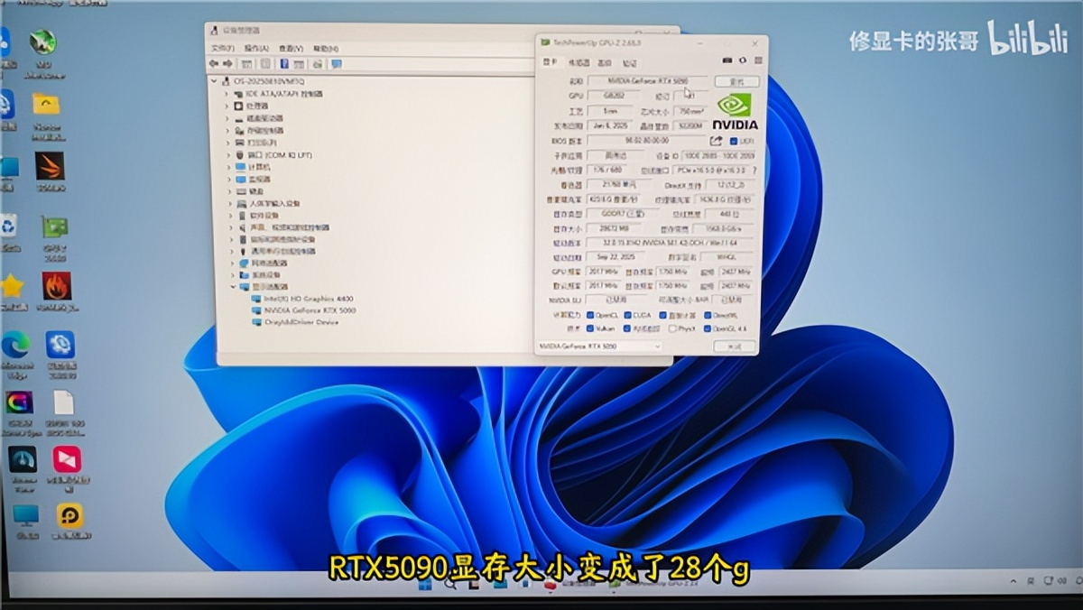Viewport: 1083px width, 610px height.
Task: Expand the Ports (COM & LPT) node
Action: coord(227,155)
